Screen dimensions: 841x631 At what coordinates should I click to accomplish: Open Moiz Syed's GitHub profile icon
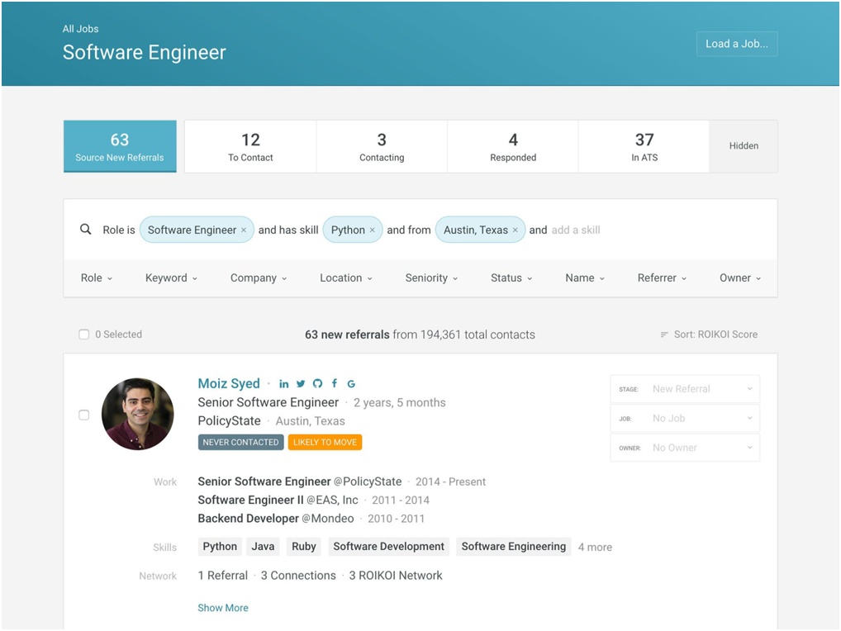coord(317,384)
